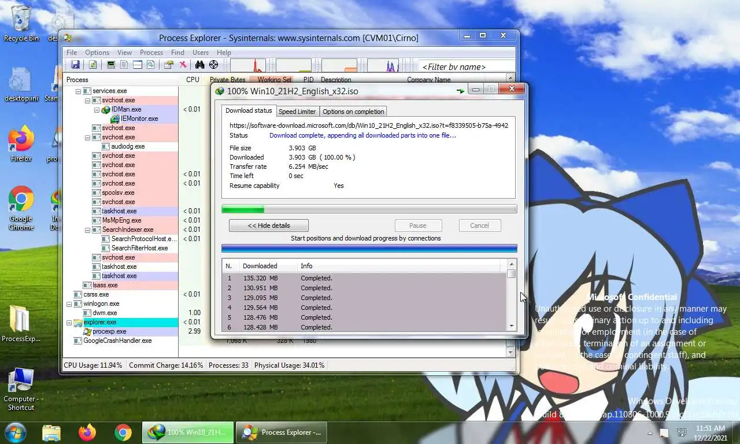Select the ProcessExp folder on the desktop
The width and height of the screenshot is (740, 444).
point(21,324)
